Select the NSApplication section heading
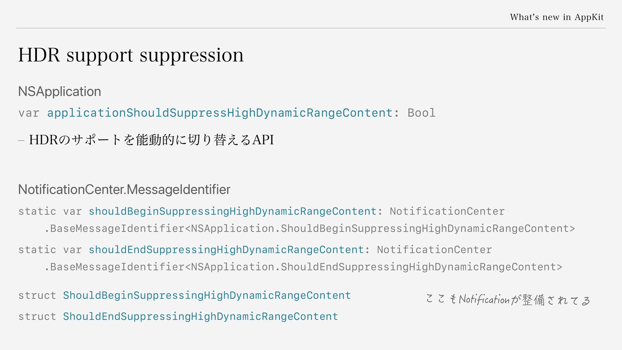622x350 pixels. click(60, 91)
